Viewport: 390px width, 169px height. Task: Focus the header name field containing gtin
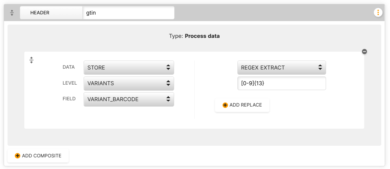coord(128,13)
